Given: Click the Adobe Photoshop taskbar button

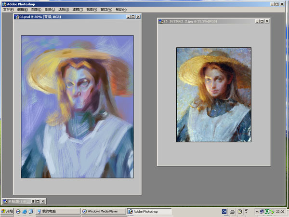Looking at the screenshot, I should (149, 211).
